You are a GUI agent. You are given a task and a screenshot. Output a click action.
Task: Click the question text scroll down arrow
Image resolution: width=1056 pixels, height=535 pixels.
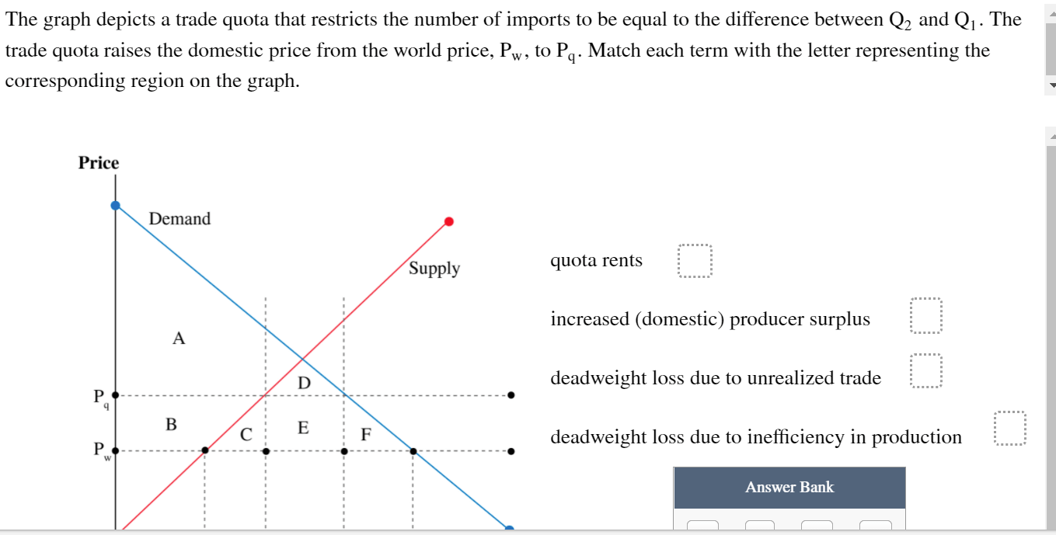1051,85
